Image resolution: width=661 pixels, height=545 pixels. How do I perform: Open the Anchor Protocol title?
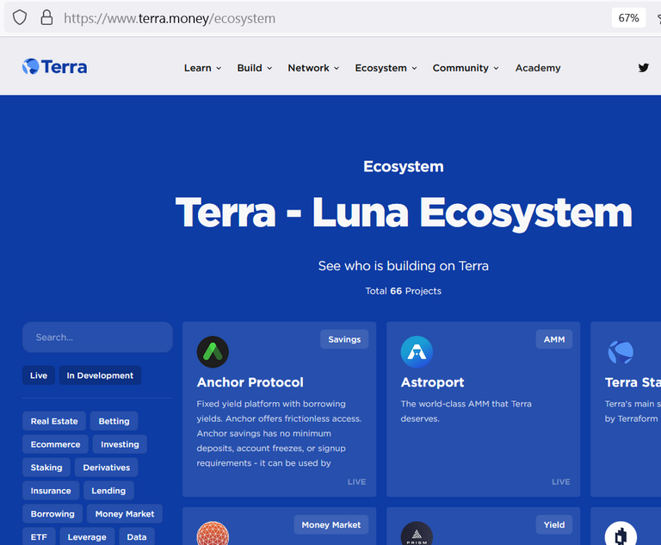[250, 382]
